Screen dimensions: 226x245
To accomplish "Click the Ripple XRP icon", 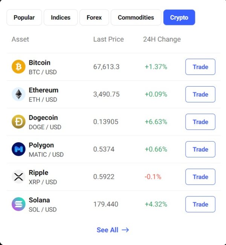I will (18, 177).
